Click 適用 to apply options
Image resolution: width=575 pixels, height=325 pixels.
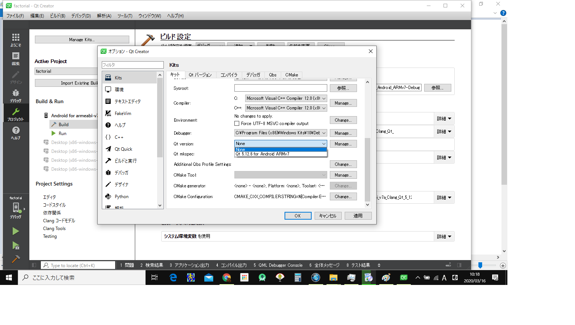point(358,216)
